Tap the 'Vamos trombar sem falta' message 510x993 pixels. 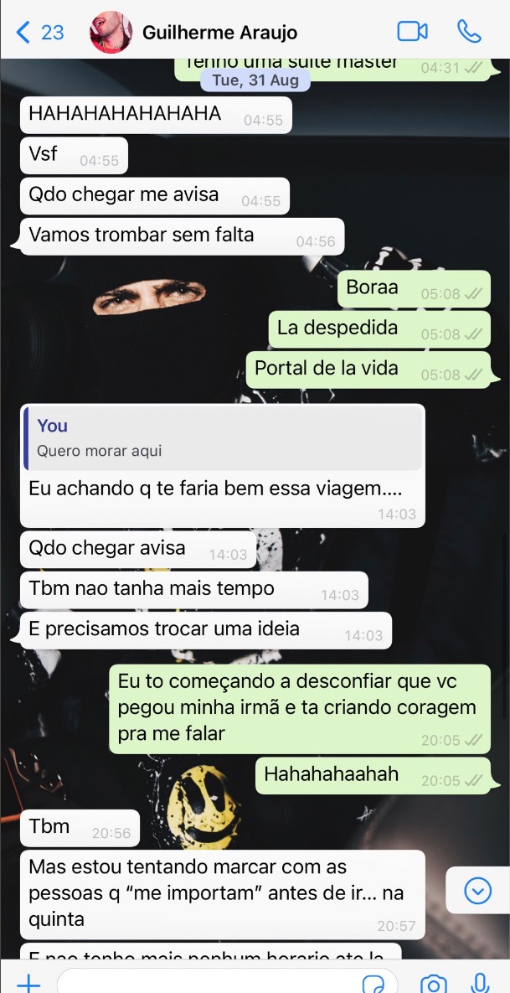tap(183, 236)
